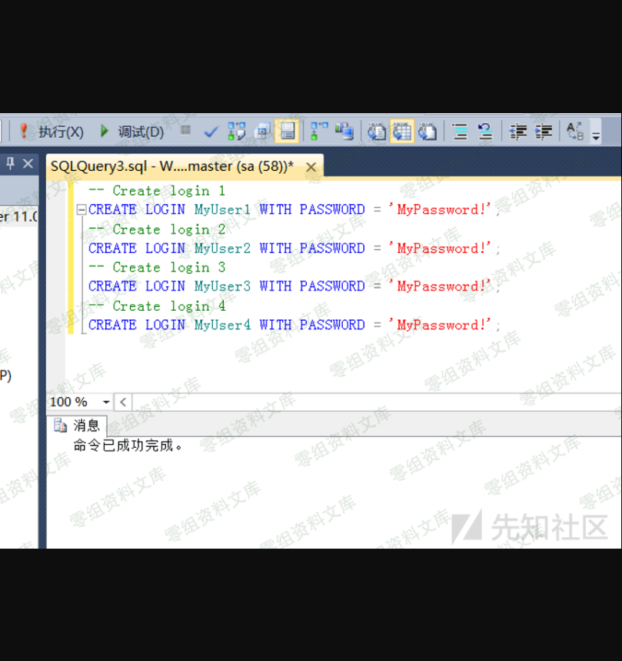Show the estimated execution plan icon
This screenshot has width=622, height=661.
pos(237,132)
